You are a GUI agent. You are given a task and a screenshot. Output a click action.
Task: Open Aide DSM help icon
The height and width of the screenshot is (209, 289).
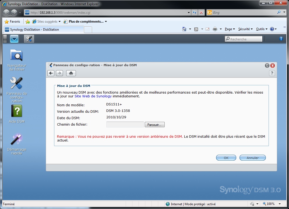(x=17, y=114)
